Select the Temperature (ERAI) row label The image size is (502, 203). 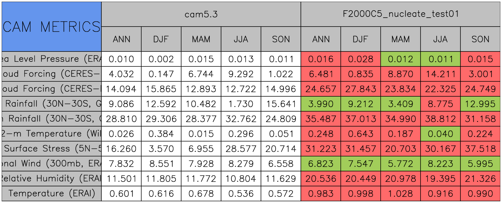click(x=52, y=193)
